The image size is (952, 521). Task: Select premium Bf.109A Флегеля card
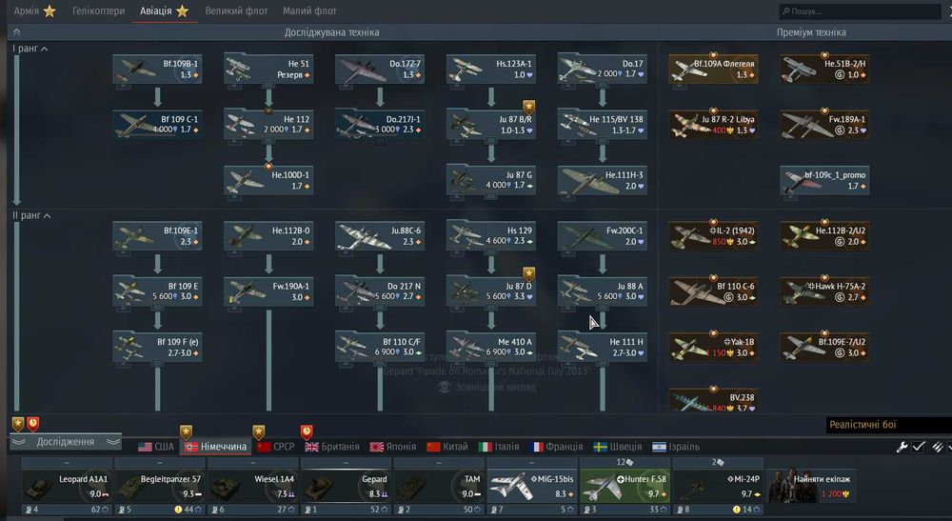[713, 69]
